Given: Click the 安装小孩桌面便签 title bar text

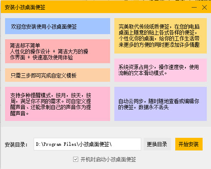Looking at the screenshot, I should pyautogui.click(x=25, y=7).
